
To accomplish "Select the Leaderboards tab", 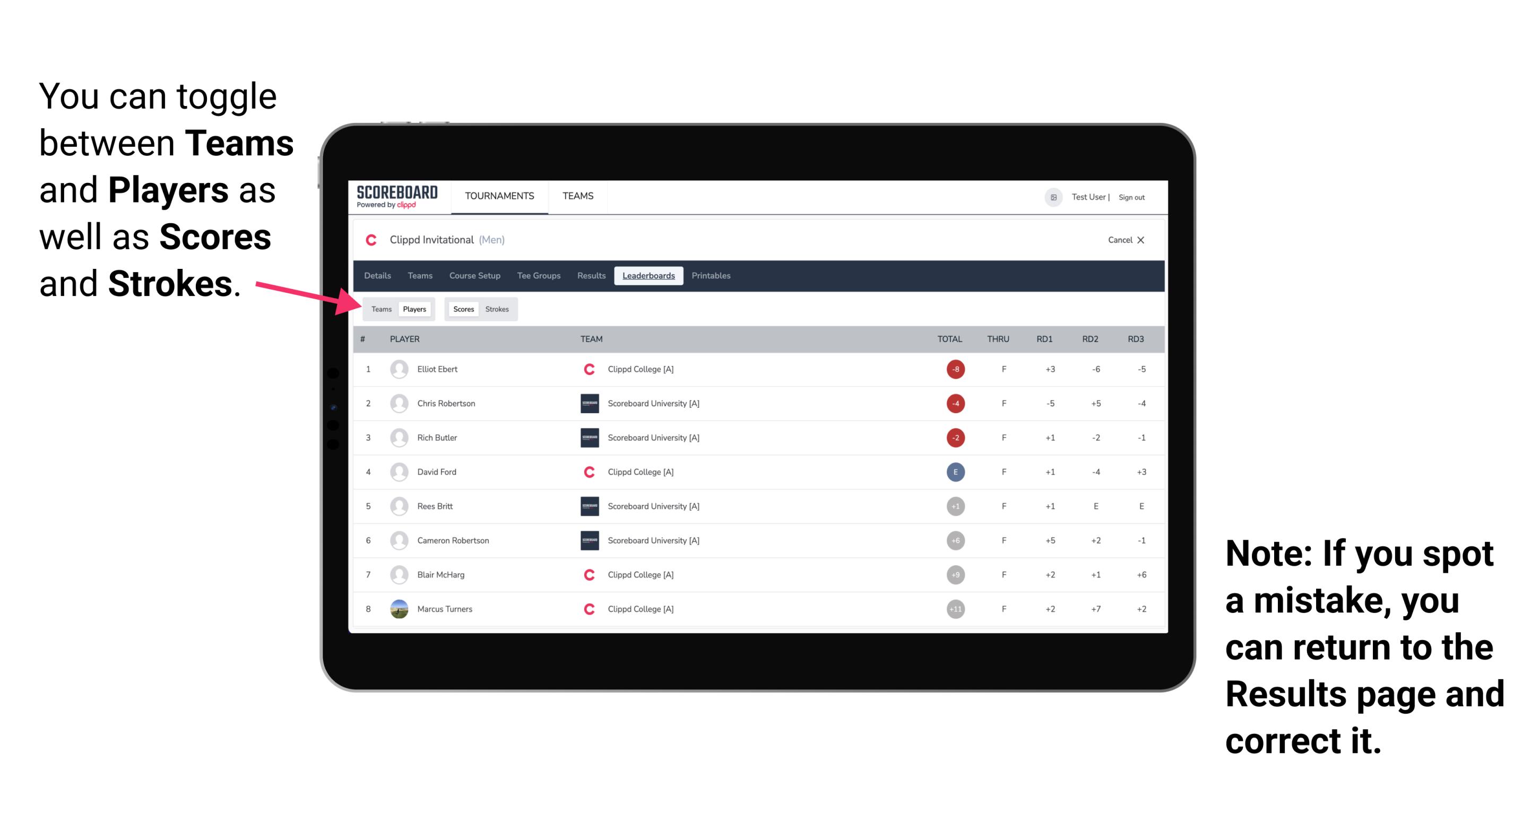I will [648, 276].
